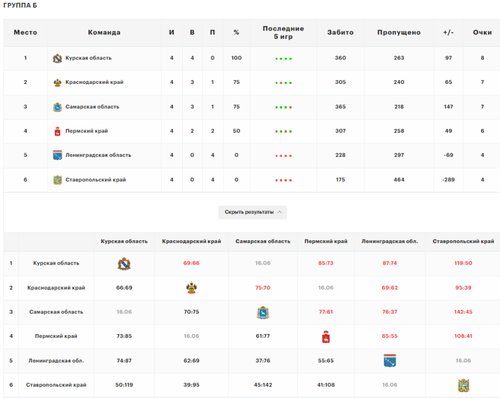Open match score 142:45
Screen dimensions: 500x398
click(463, 312)
